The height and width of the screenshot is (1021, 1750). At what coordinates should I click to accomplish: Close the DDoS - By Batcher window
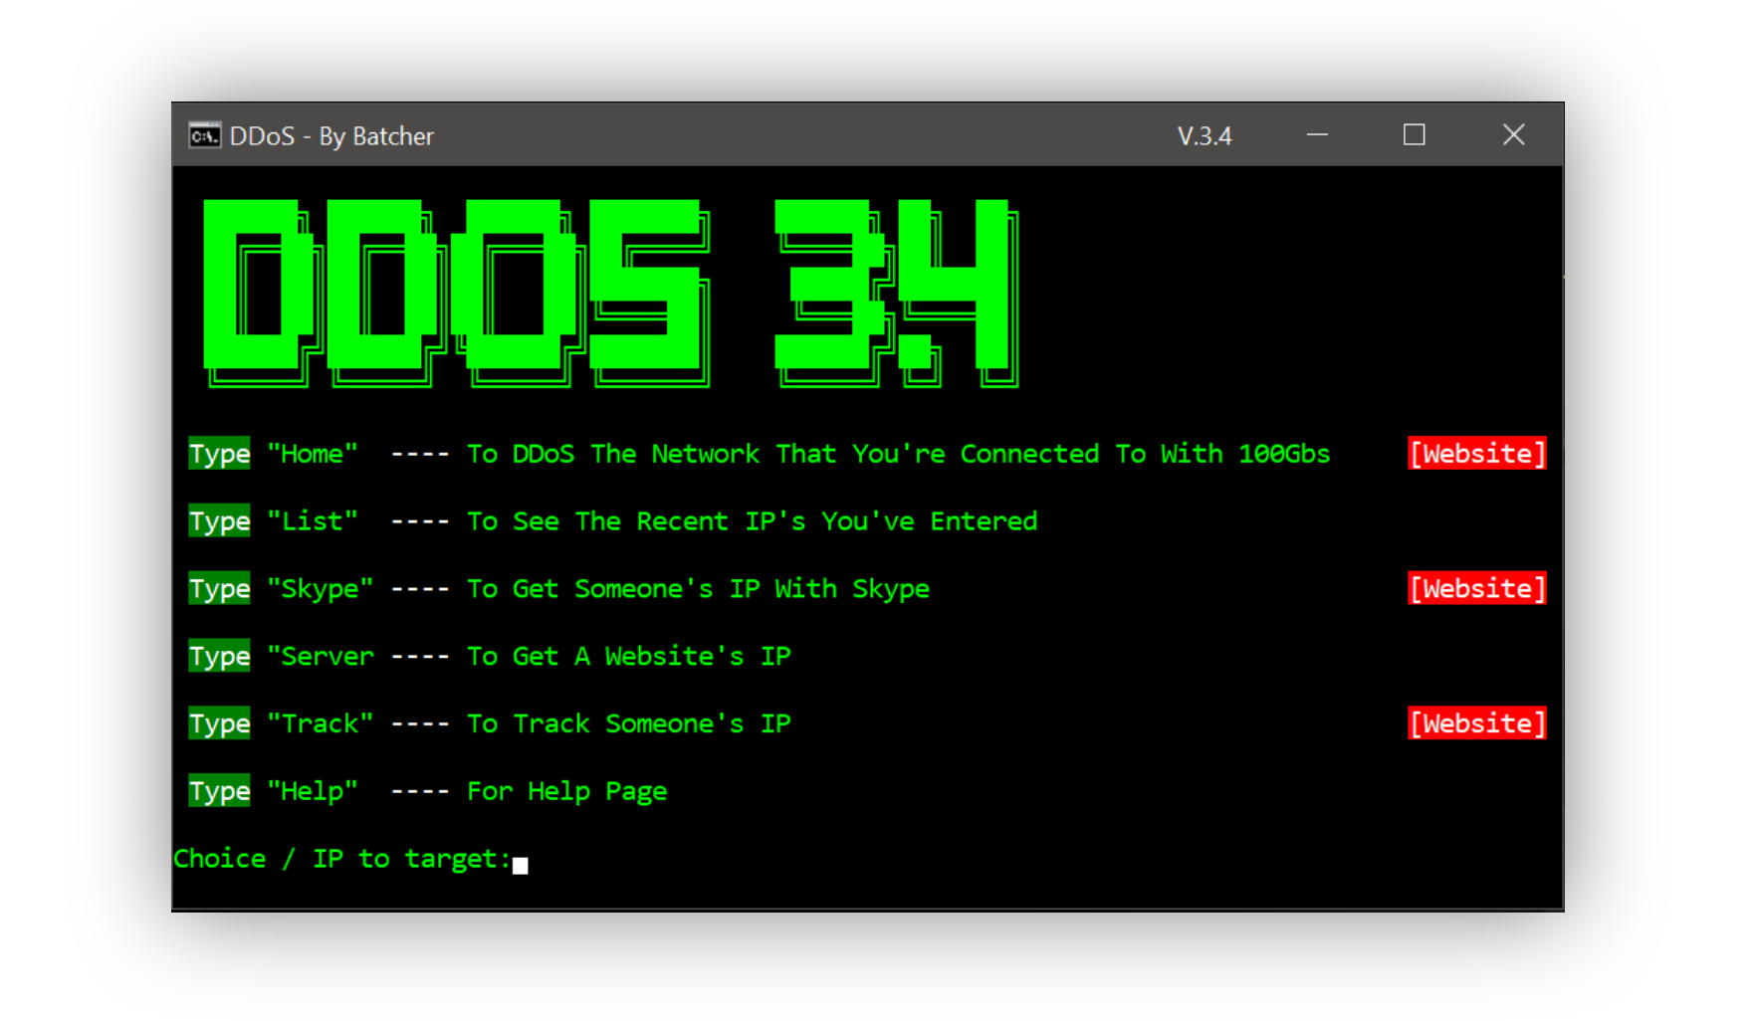pos(1513,135)
